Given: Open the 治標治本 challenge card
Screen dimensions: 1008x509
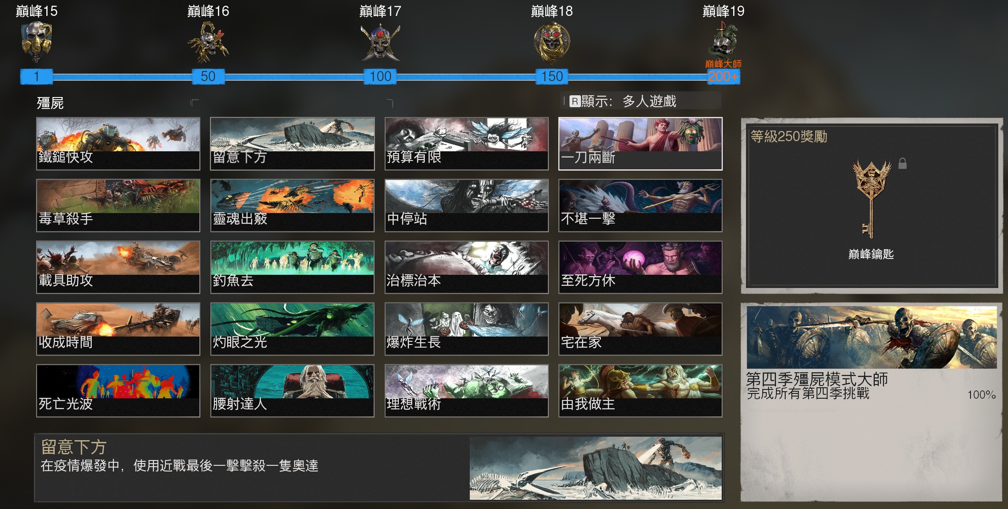Looking at the screenshot, I should (466, 267).
